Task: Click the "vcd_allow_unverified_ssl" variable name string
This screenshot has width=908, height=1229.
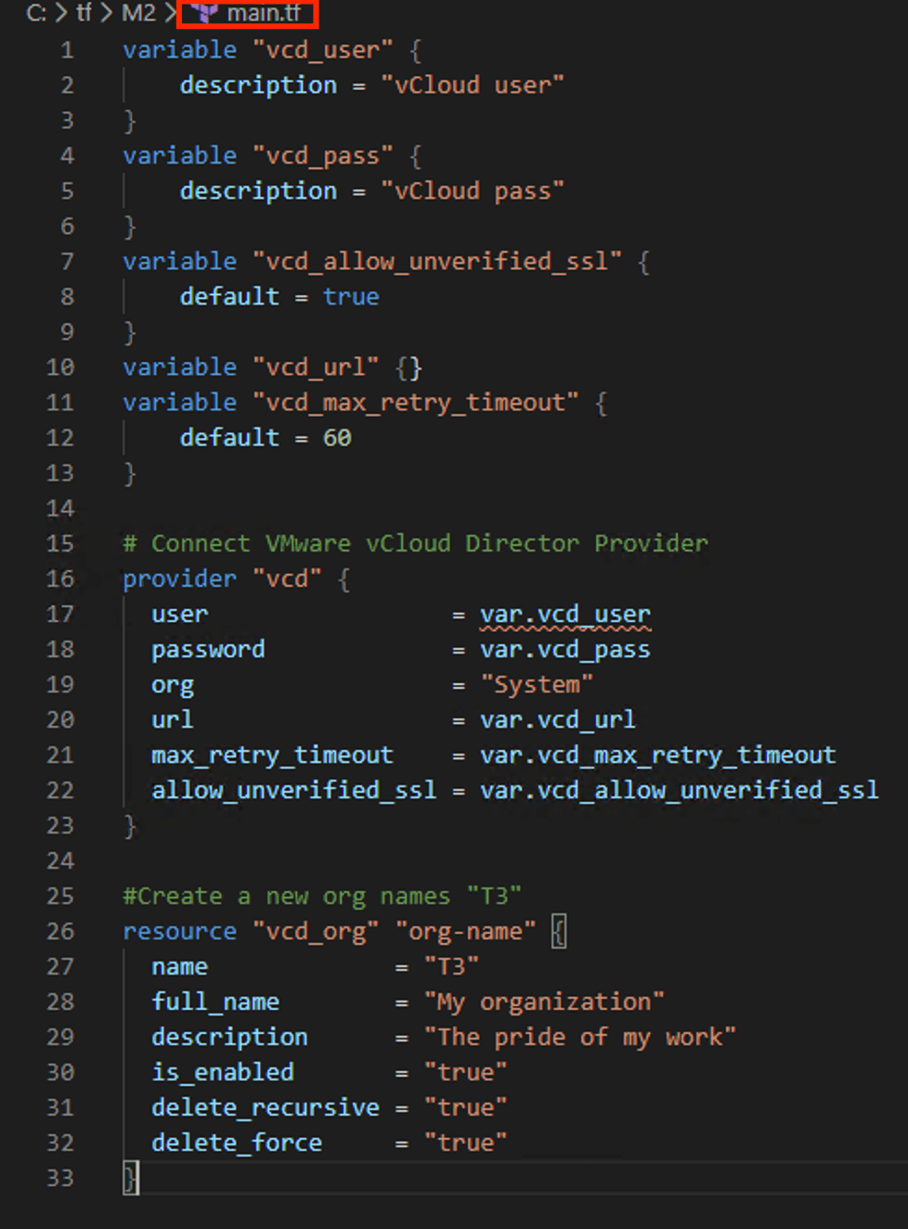Action: point(437,262)
